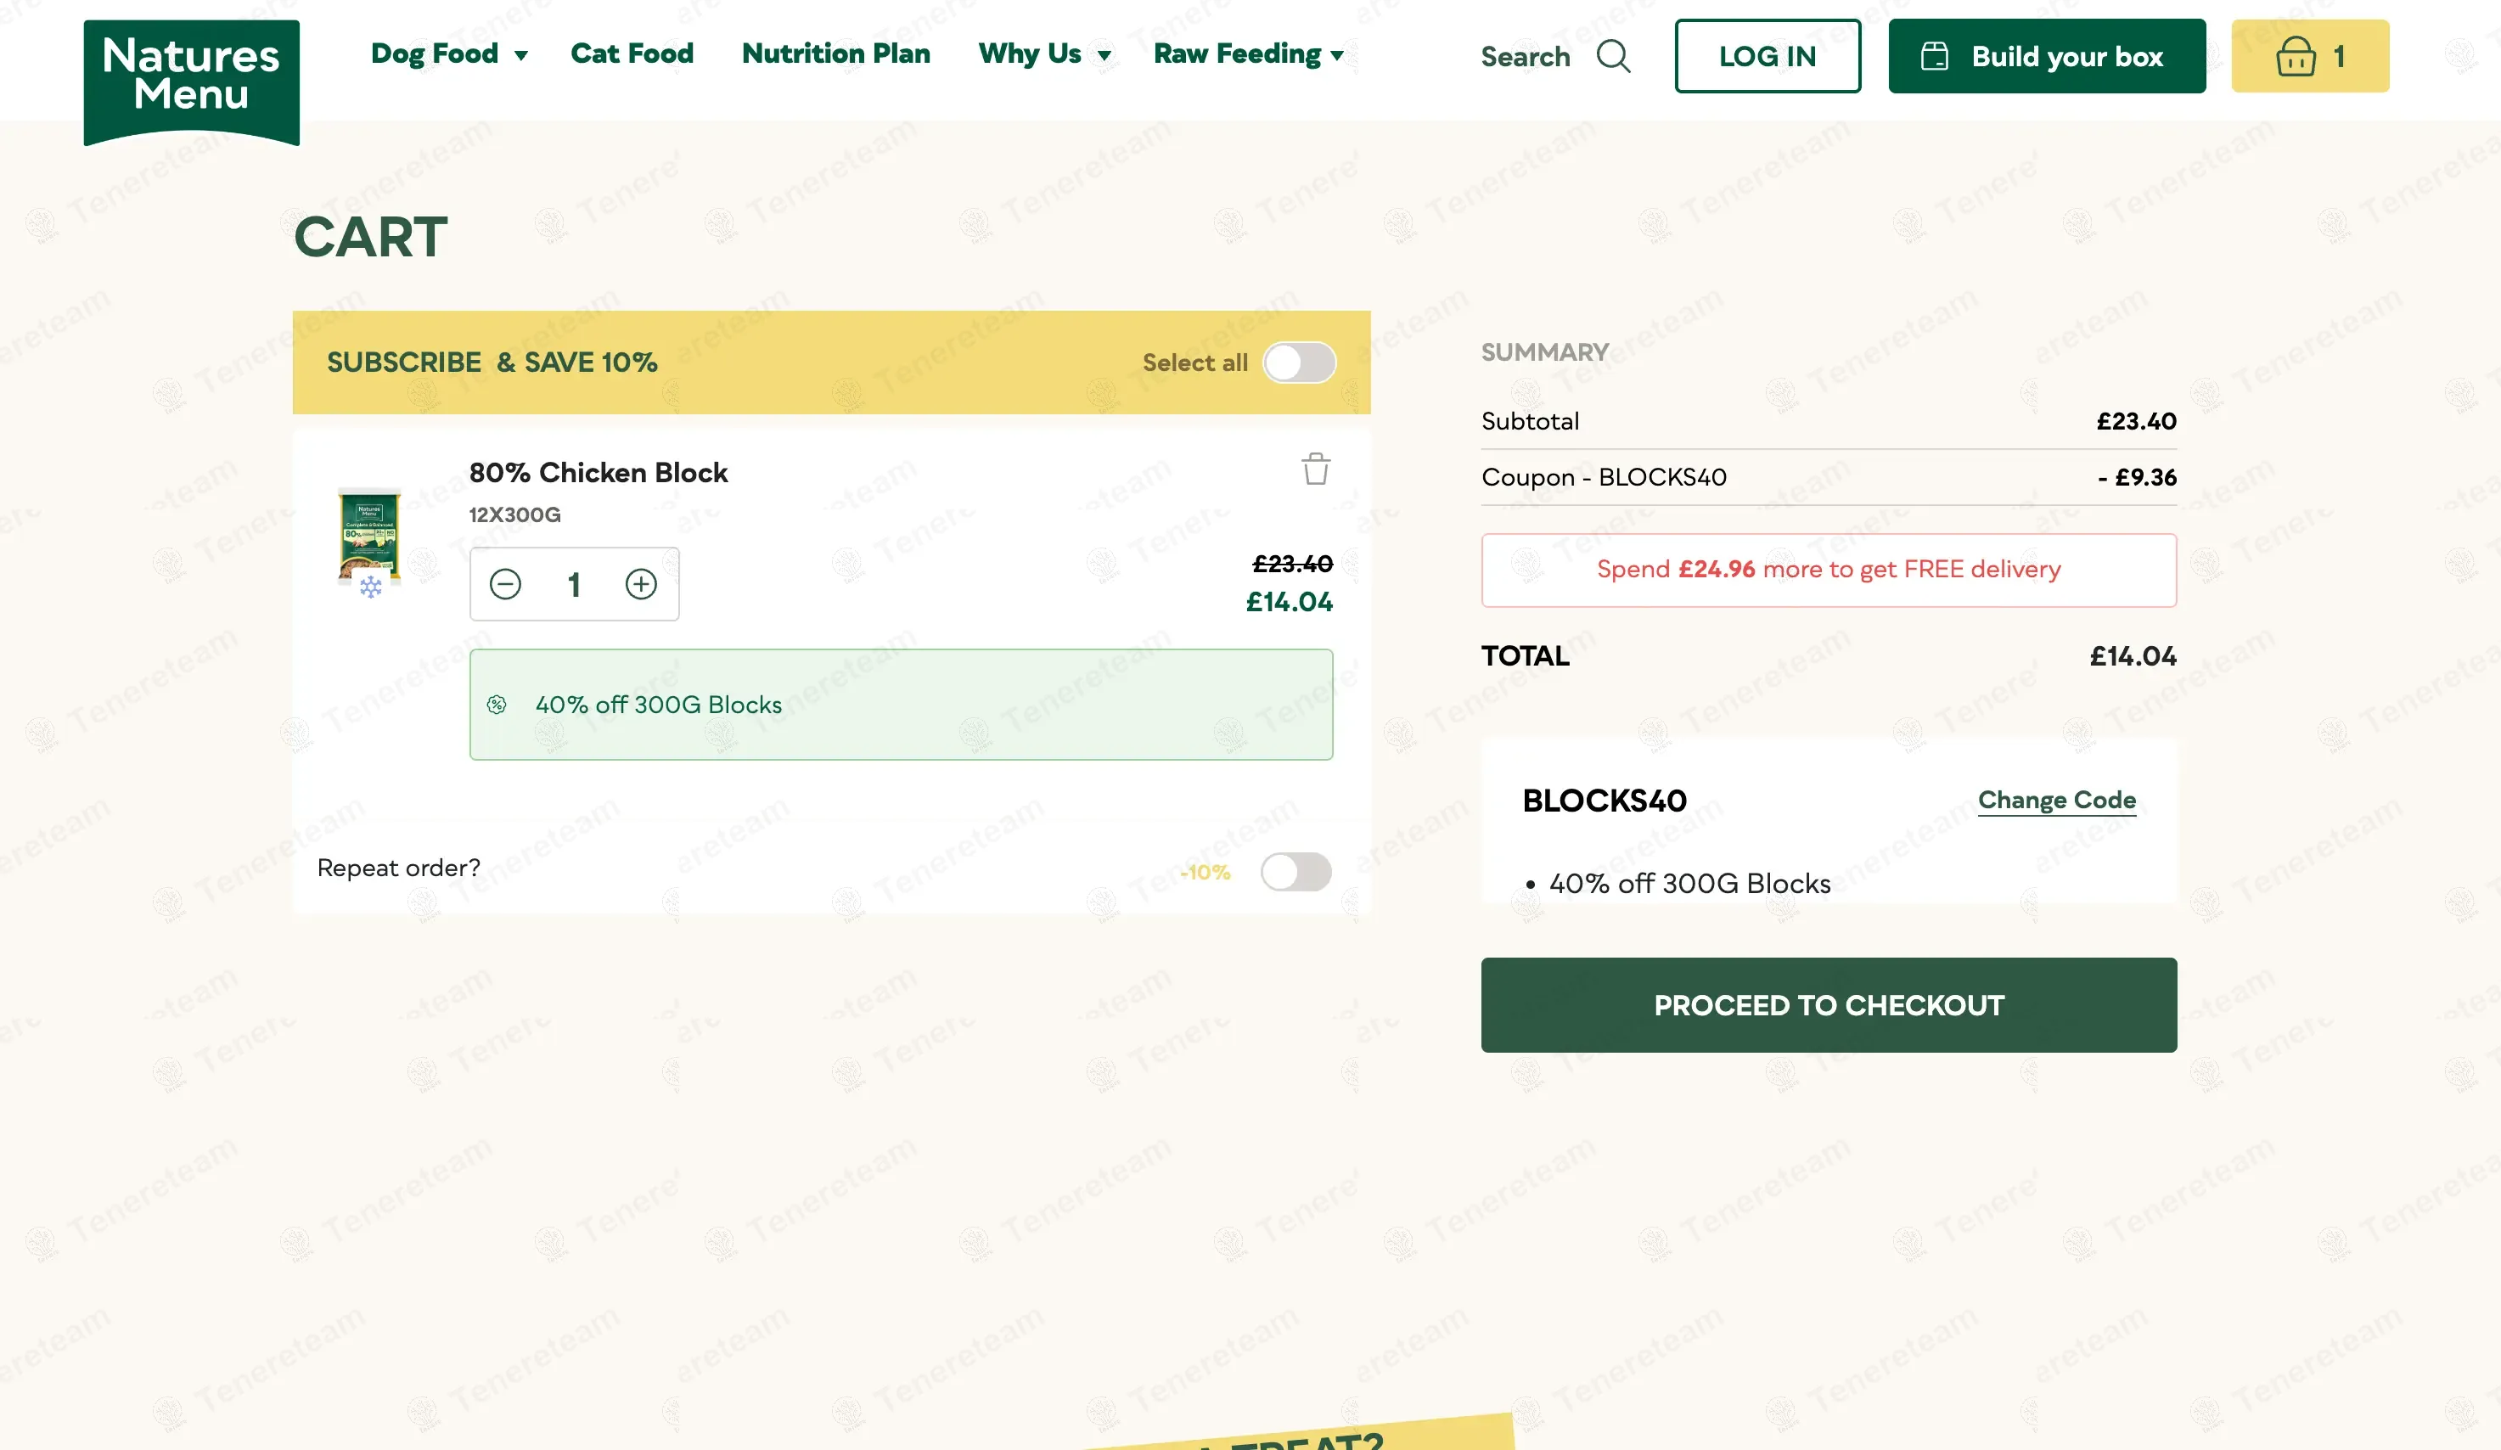Click the quantity number field

click(574, 585)
